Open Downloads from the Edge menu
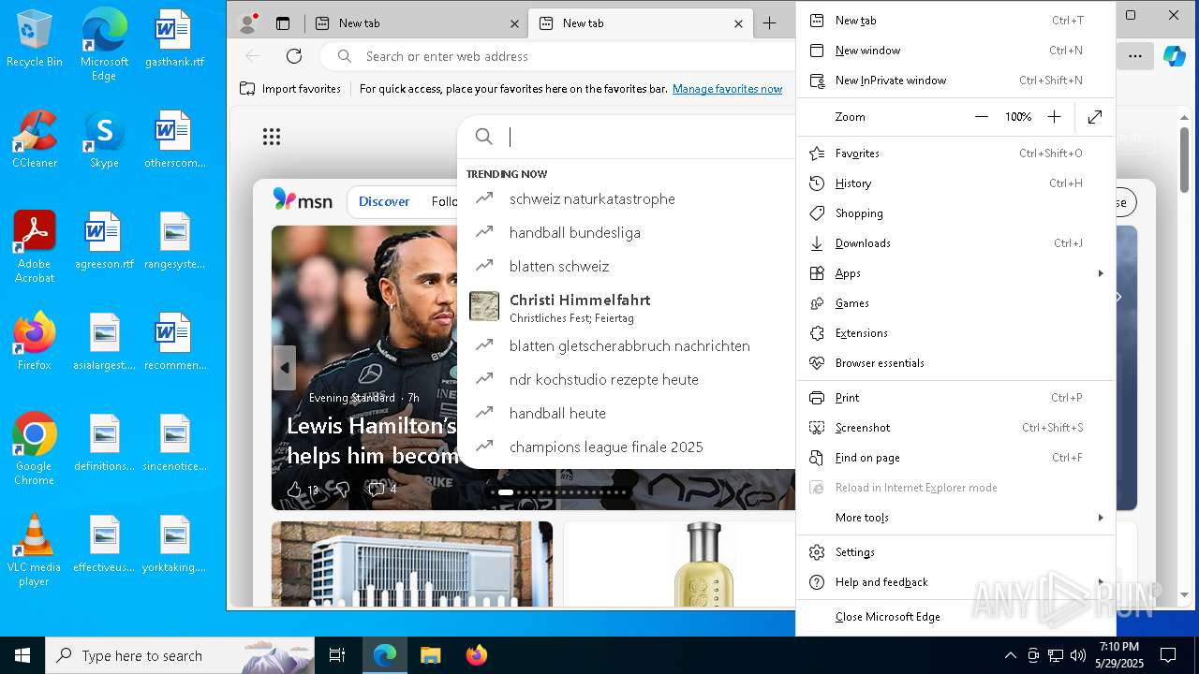 tap(955, 243)
